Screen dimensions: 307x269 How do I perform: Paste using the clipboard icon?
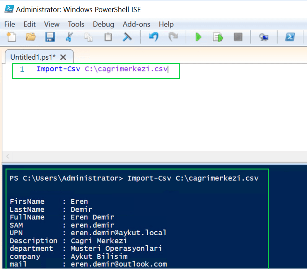coord(108,37)
